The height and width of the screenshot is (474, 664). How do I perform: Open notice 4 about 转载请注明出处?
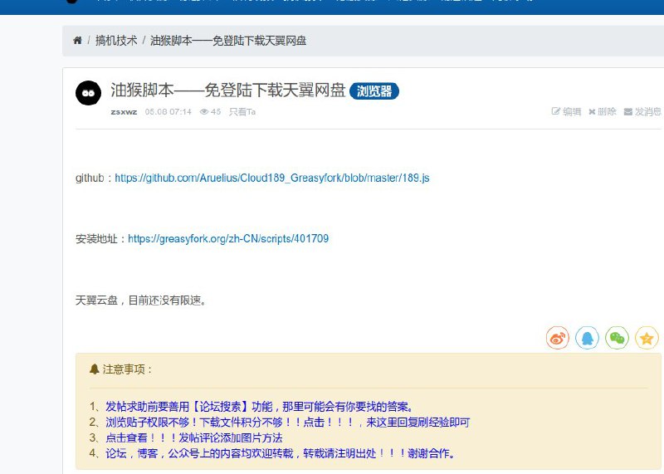pyautogui.click(x=281, y=454)
